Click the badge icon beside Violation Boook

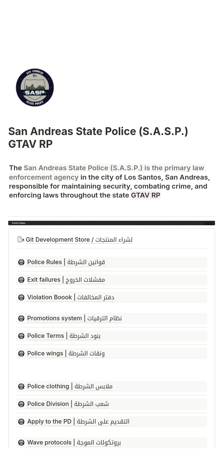pos(21,297)
